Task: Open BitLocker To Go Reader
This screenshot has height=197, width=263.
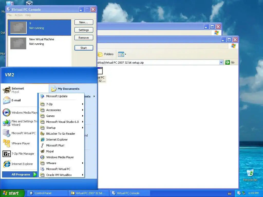Action: pos(62,134)
